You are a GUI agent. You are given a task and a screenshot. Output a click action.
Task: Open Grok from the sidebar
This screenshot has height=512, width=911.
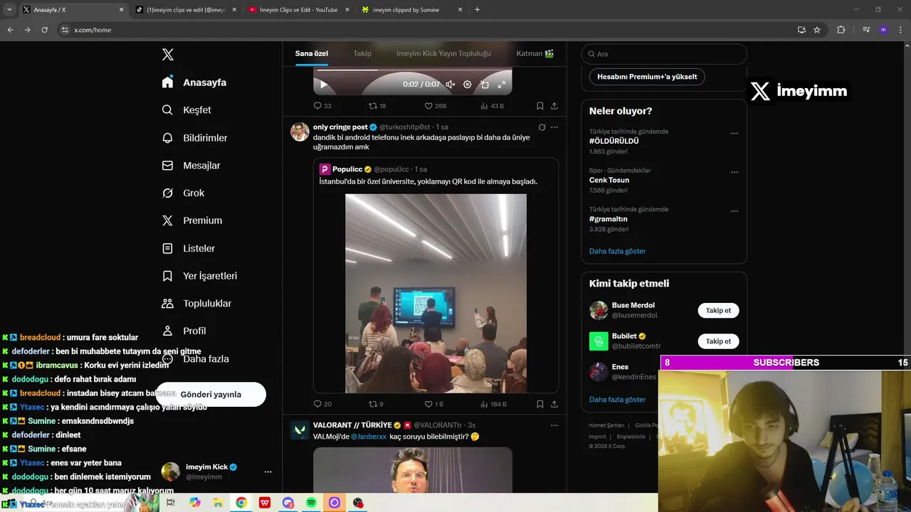point(183,193)
